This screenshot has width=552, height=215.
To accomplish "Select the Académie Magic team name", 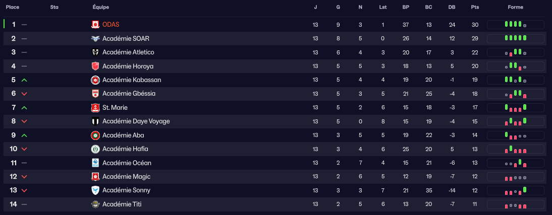I will 126,177.
